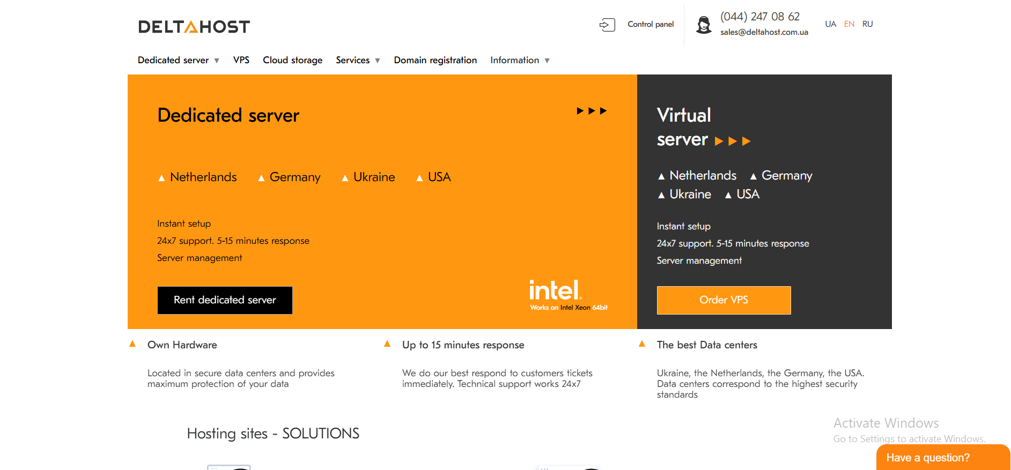The width and height of the screenshot is (1011, 470).
Task: Click the sales@deltahost.com.ua email link
Action: (764, 32)
